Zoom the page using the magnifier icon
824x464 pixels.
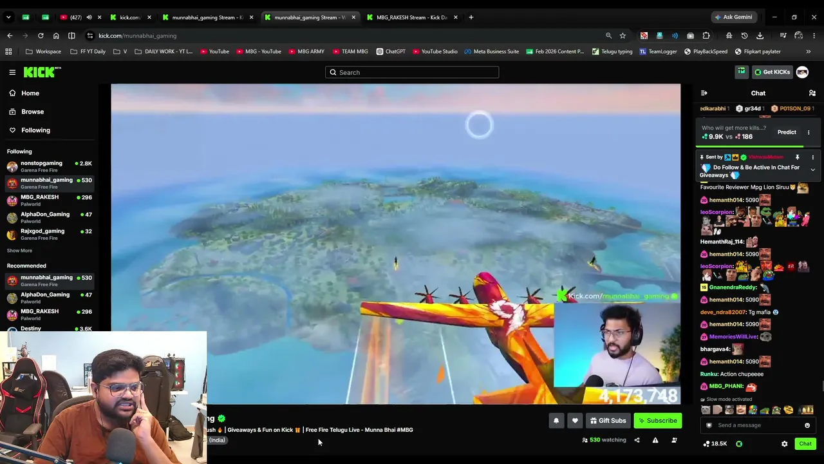click(608, 36)
